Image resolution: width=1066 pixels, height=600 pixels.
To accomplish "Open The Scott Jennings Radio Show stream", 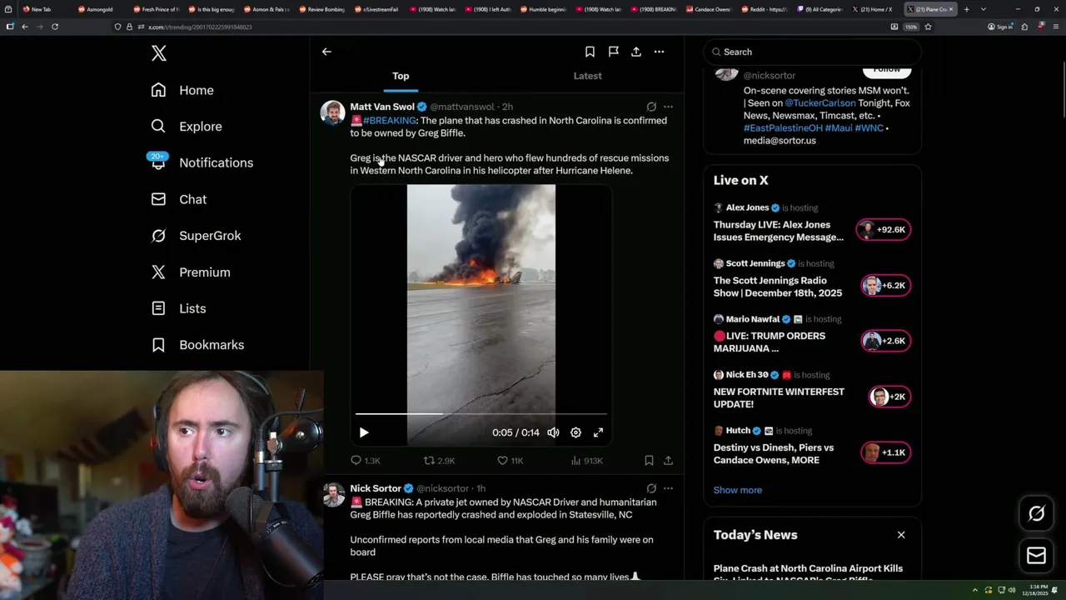I will tap(778, 287).
